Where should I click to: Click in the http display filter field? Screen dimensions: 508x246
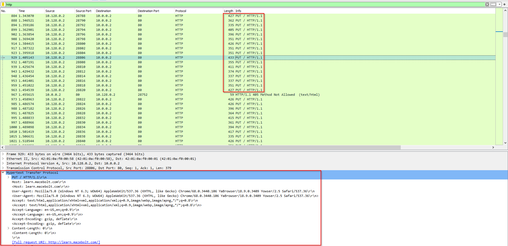point(219,4)
